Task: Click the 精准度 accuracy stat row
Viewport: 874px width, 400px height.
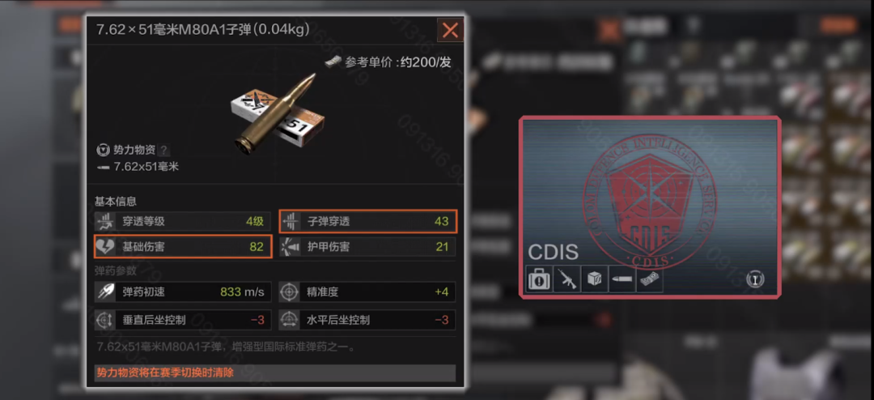Action: pyautogui.click(x=367, y=291)
